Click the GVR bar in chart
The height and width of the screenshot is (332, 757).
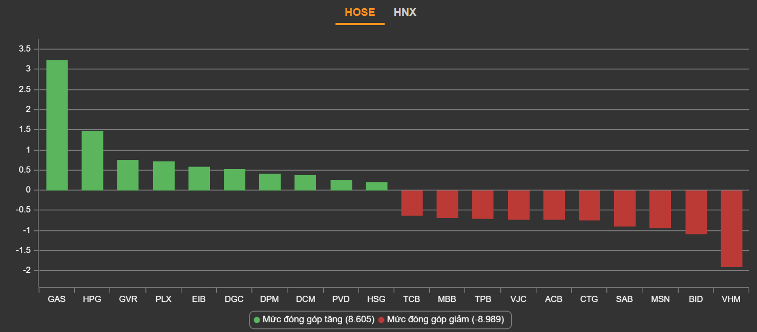128,175
